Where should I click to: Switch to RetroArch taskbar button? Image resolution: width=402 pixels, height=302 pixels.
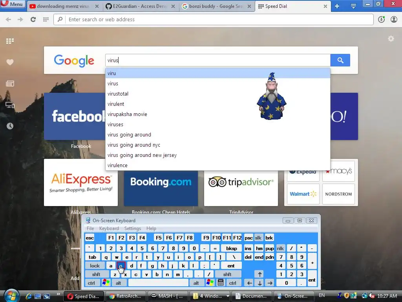[126, 296]
